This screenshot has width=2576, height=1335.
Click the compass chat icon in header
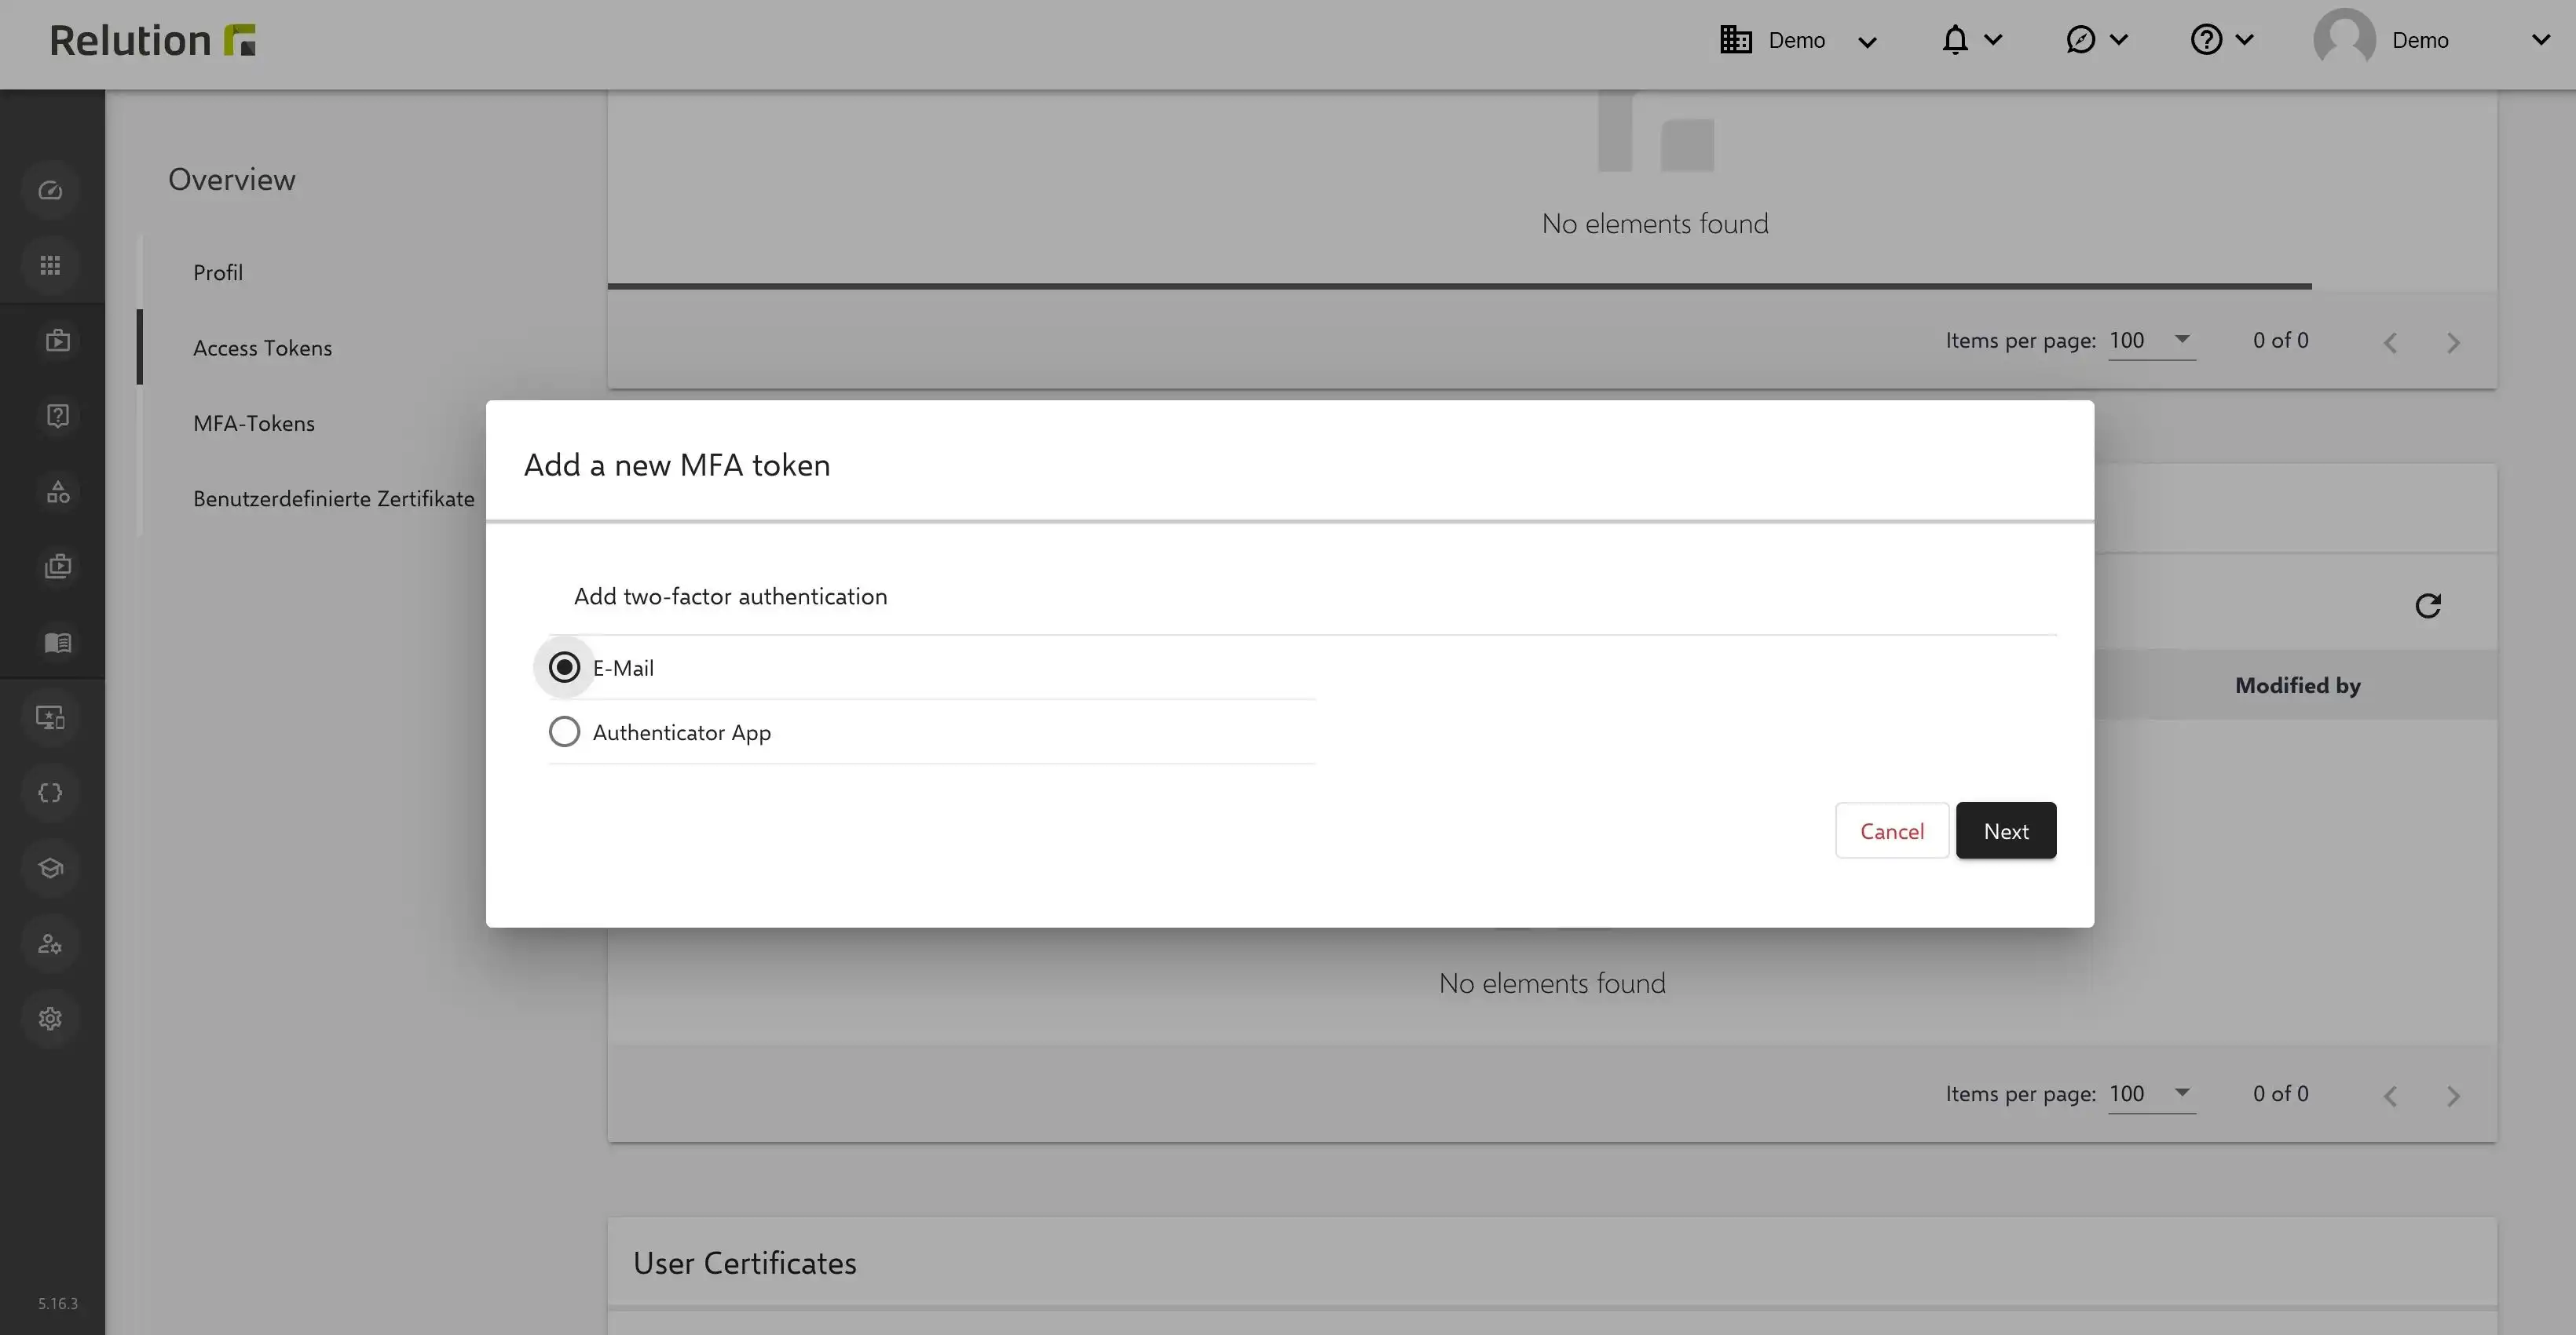2080,40
